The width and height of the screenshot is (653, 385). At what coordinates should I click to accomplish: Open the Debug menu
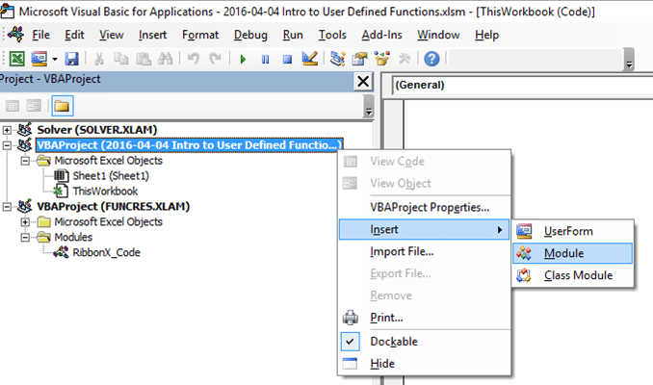click(250, 35)
